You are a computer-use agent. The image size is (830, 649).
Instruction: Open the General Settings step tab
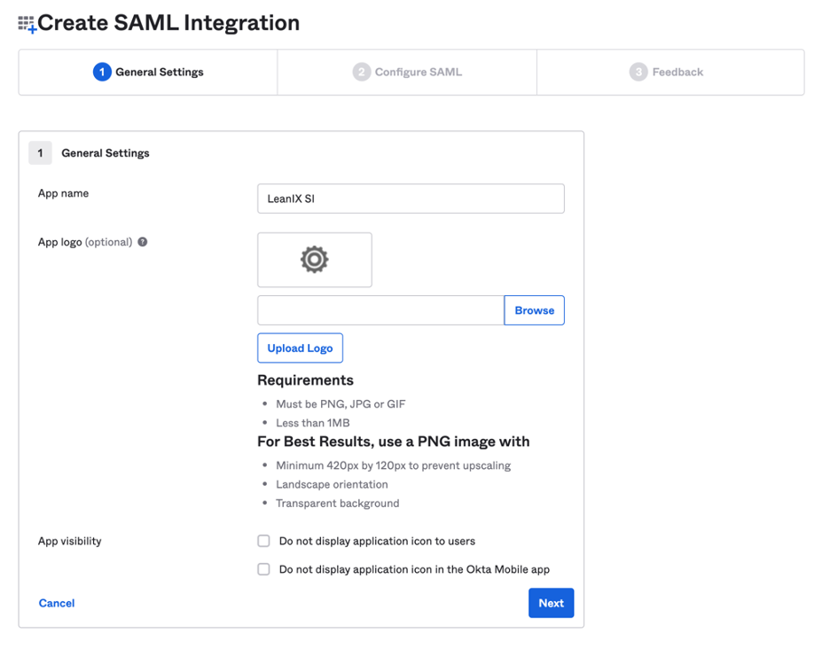coord(148,73)
